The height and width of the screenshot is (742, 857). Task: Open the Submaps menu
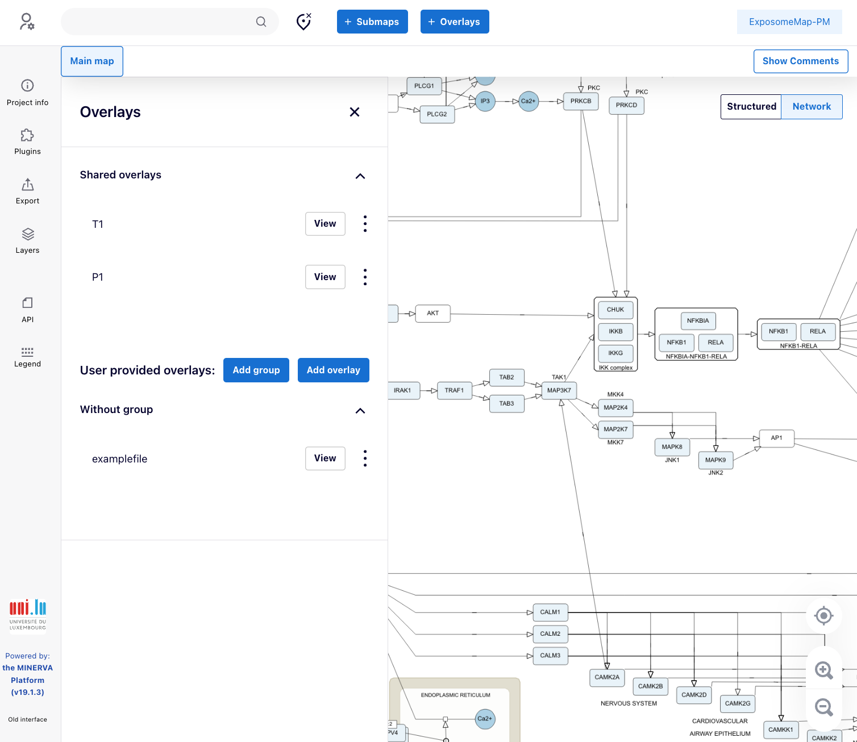[x=372, y=22]
